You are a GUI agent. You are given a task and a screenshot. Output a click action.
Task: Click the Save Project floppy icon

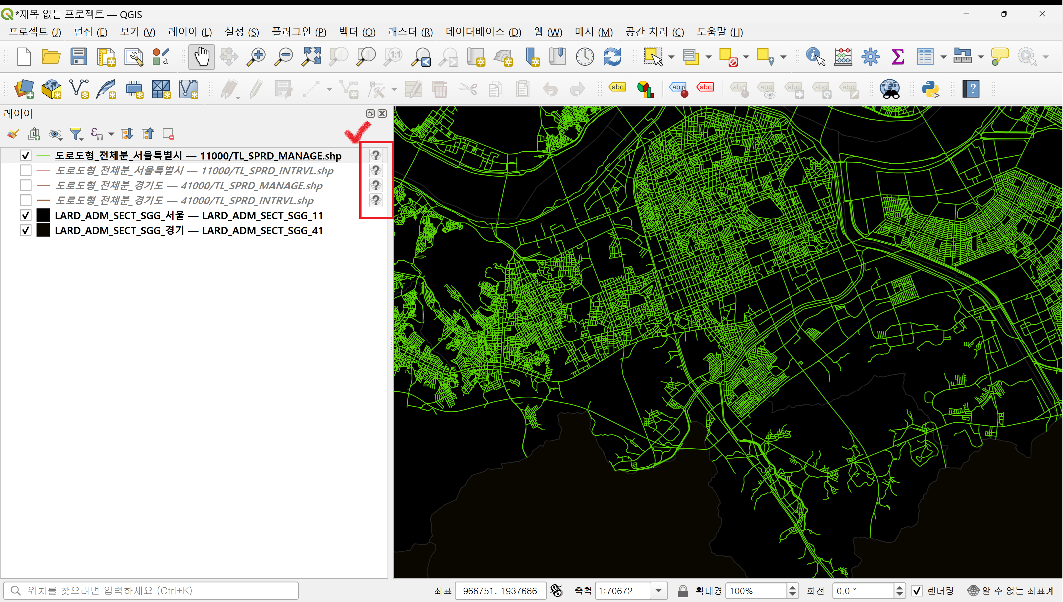[78, 57]
